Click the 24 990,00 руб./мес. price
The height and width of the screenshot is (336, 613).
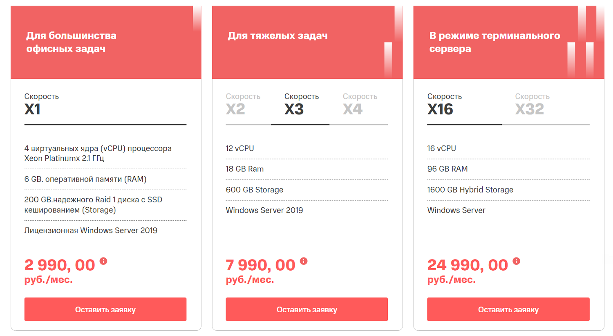click(468, 271)
